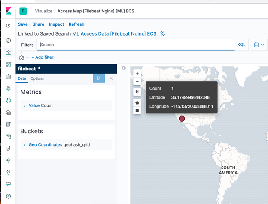This screenshot has width=268, height=204.
Task: Switch query language via KQL
Action: tap(241, 45)
